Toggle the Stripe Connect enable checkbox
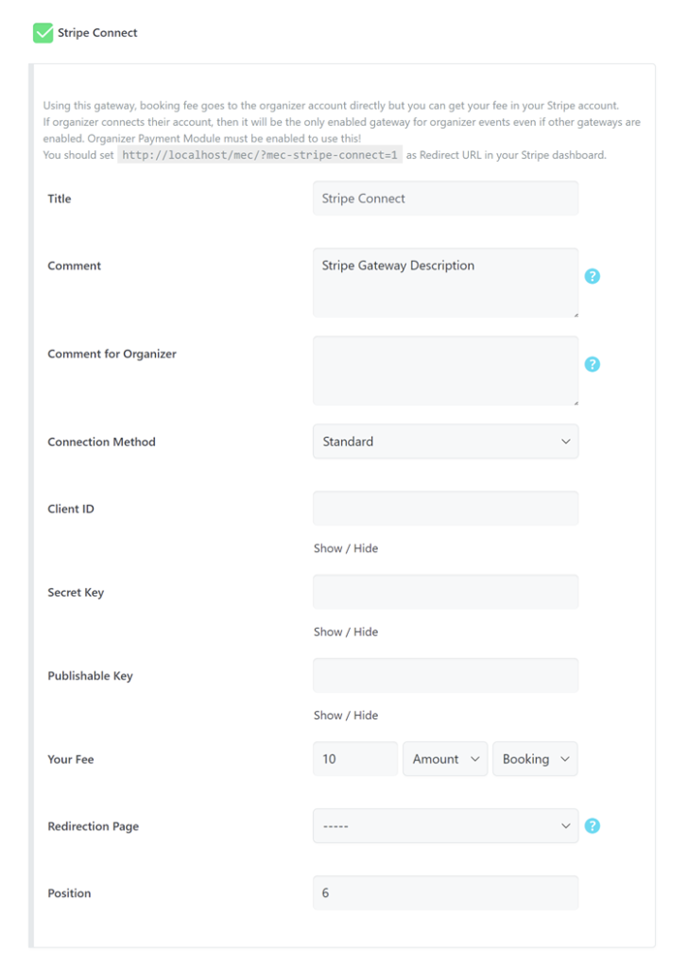The height and width of the screenshot is (968, 688). (42, 32)
